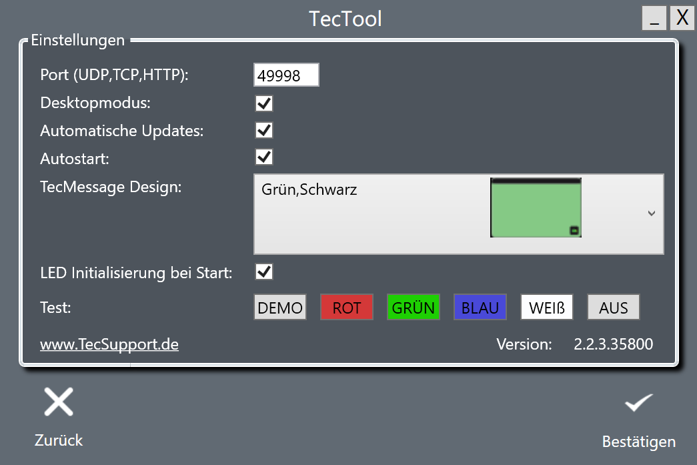Click the Port number input field
The width and height of the screenshot is (697, 465).
click(286, 75)
